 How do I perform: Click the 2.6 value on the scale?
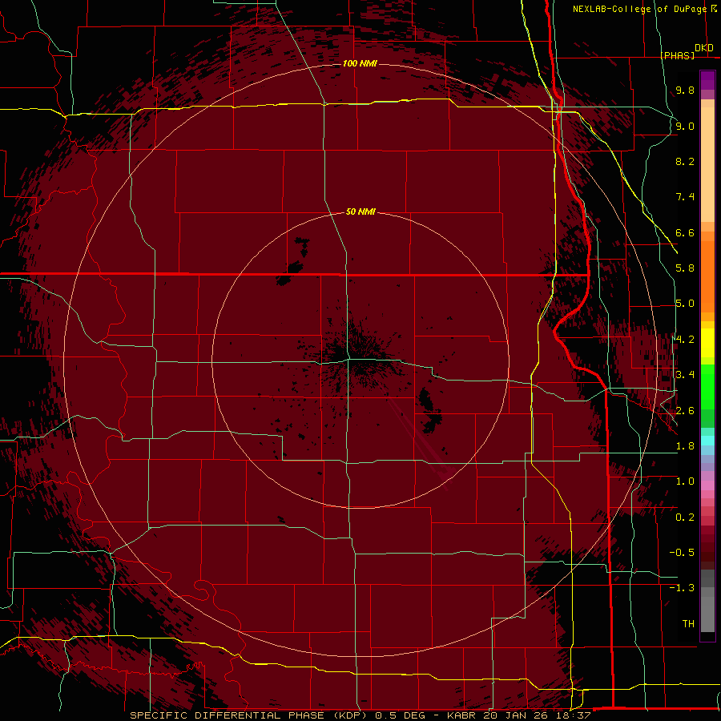point(685,411)
